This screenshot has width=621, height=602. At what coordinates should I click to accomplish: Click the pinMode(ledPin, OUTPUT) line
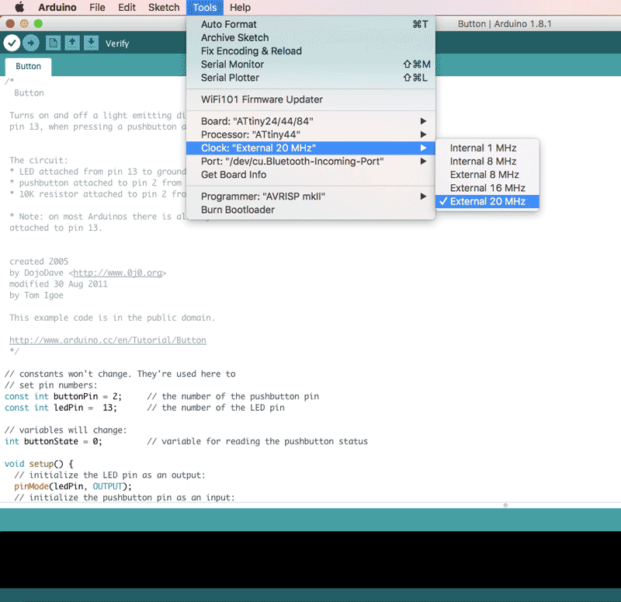pyautogui.click(x=73, y=486)
